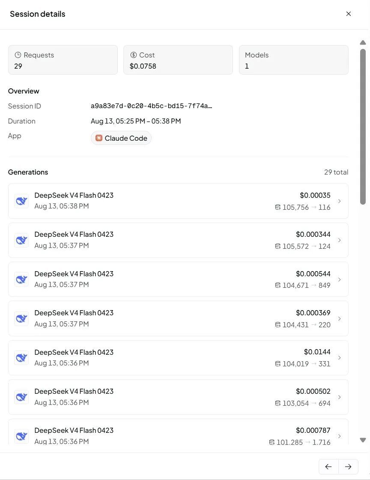
Task: Click token icon next to 103,054
Action: pos(278,403)
